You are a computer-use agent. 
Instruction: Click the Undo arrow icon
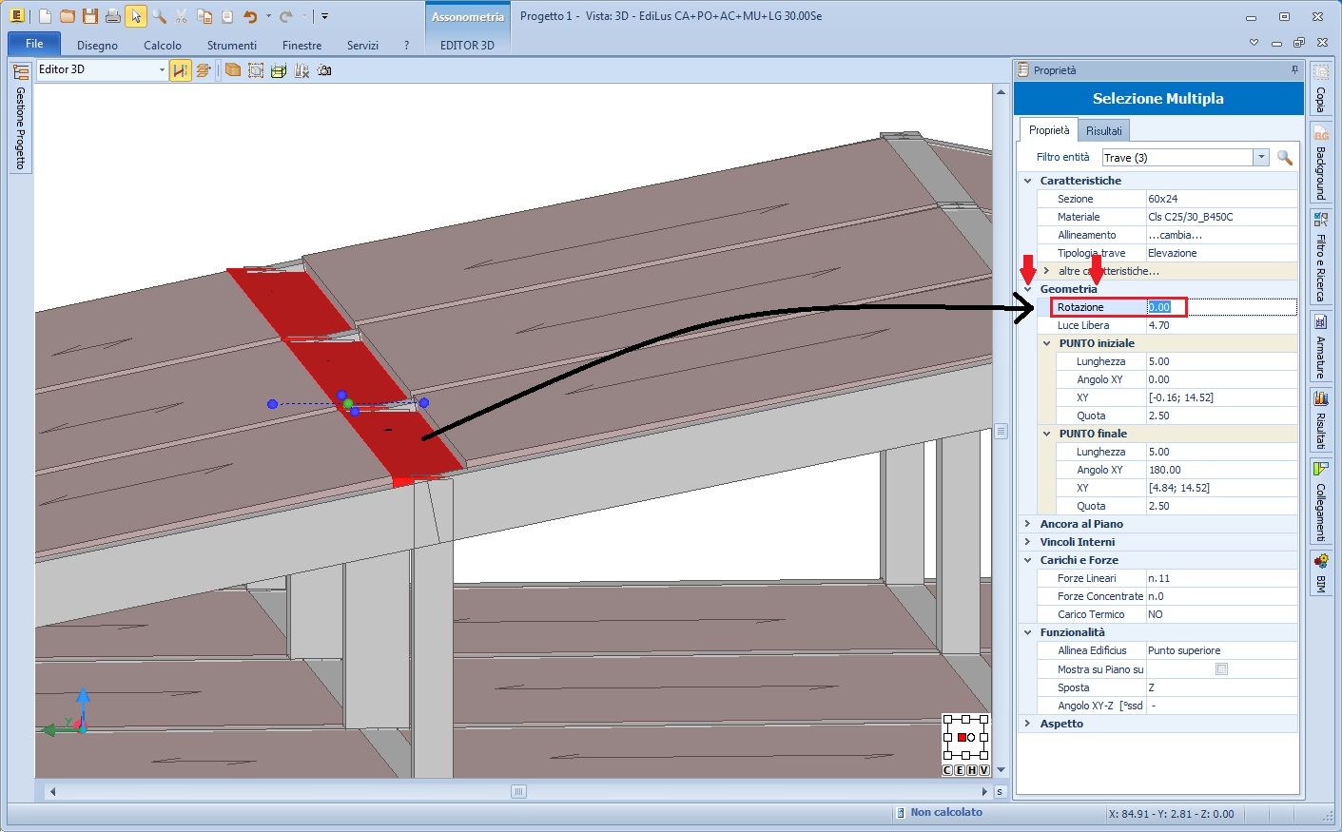pyautogui.click(x=250, y=16)
